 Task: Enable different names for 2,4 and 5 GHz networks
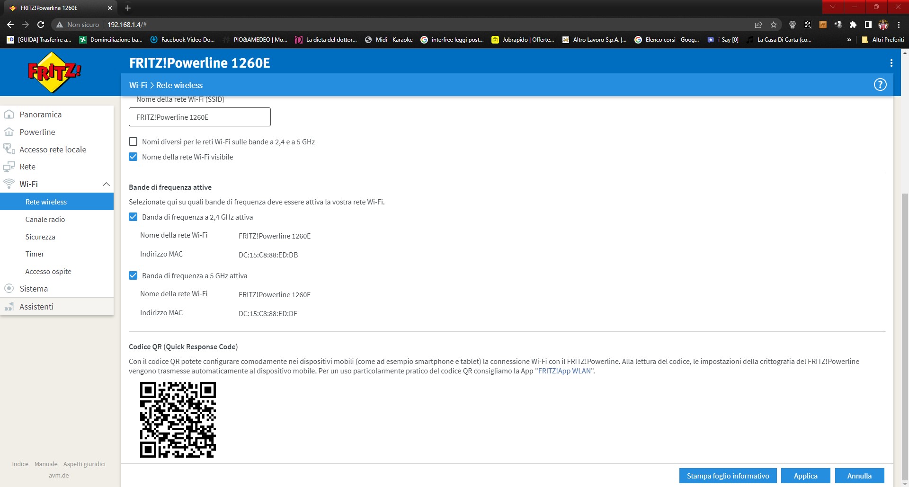pyautogui.click(x=133, y=142)
